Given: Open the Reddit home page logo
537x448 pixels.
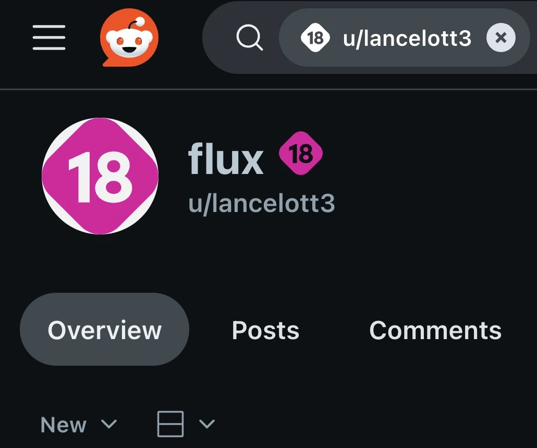Looking at the screenshot, I should (x=129, y=38).
